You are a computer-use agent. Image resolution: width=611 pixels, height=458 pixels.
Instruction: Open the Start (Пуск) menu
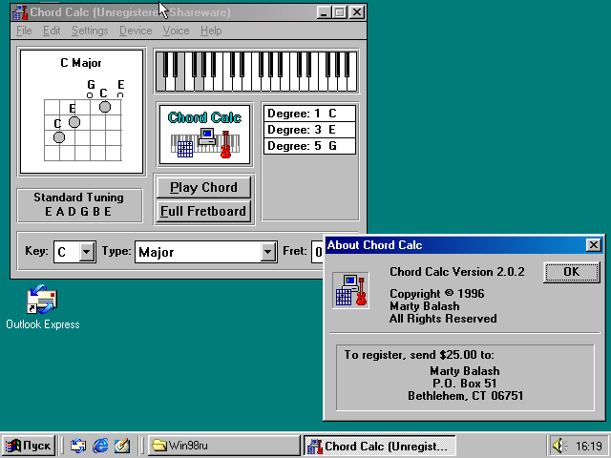[x=29, y=446]
